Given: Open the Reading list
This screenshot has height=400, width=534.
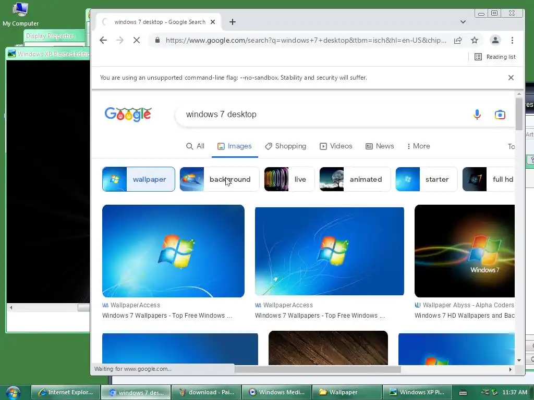Looking at the screenshot, I should pyautogui.click(x=495, y=57).
